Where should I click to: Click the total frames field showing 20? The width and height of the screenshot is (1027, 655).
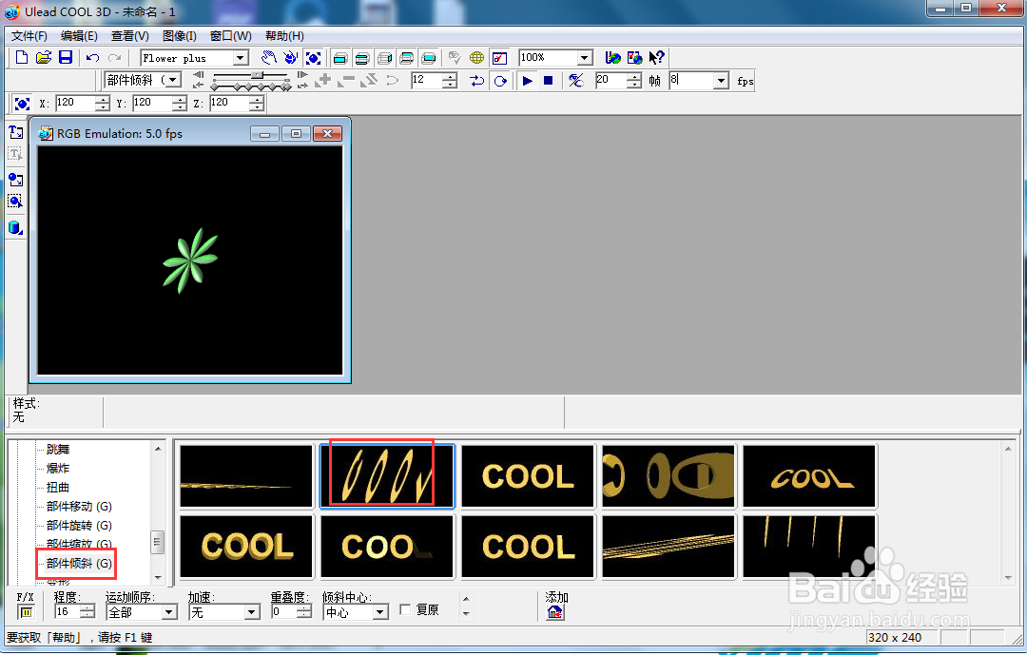[611, 80]
